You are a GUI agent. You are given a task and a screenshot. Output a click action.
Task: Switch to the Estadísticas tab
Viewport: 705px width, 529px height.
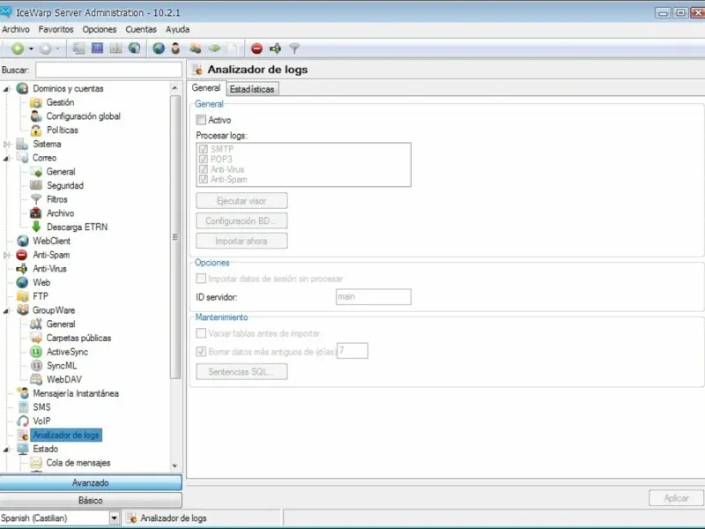click(252, 89)
